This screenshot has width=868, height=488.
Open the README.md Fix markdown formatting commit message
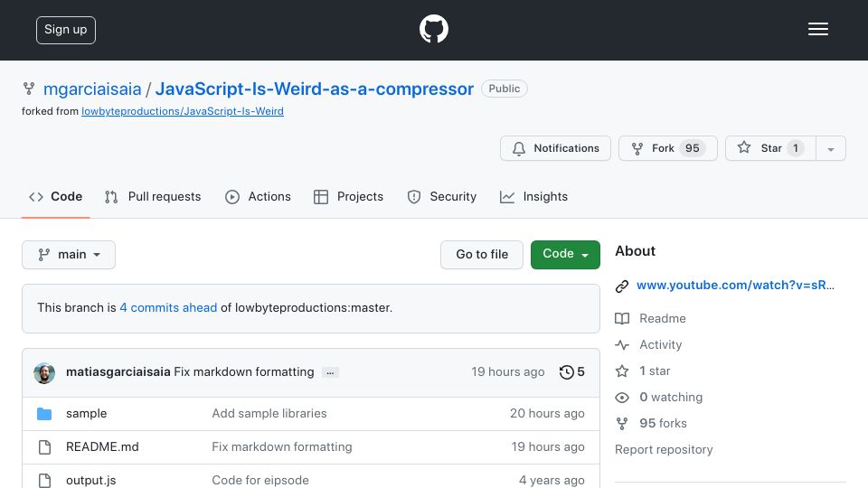(x=282, y=446)
